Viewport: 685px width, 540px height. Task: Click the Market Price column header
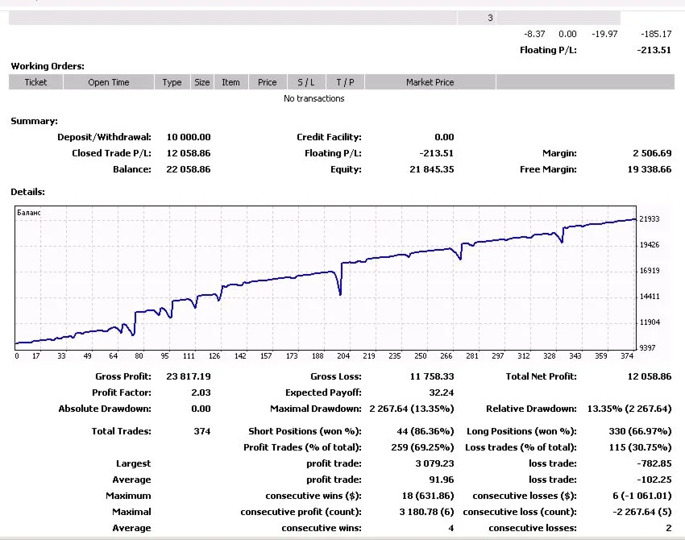[x=430, y=82]
